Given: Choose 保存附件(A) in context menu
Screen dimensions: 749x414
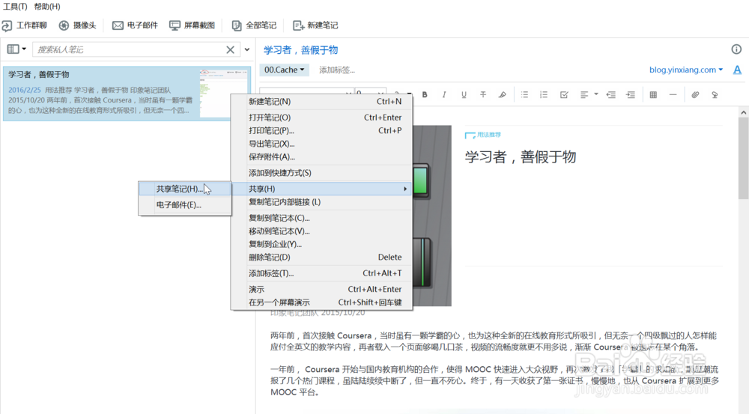Looking at the screenshot, I should [321, 156].
